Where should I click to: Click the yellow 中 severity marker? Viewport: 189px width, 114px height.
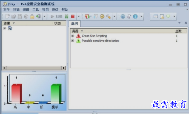30,102
